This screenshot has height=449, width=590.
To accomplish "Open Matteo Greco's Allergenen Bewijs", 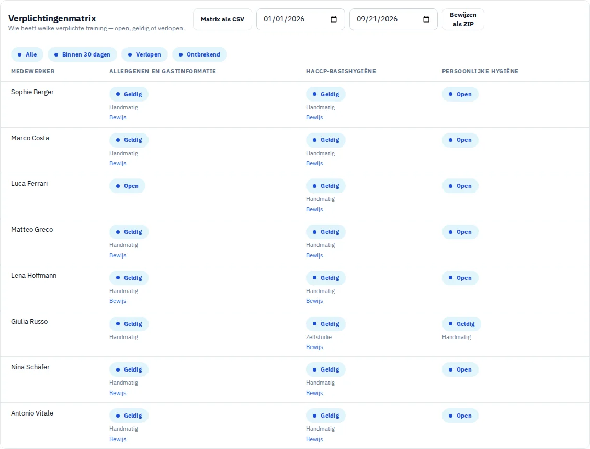I will [x=118, y=255].
